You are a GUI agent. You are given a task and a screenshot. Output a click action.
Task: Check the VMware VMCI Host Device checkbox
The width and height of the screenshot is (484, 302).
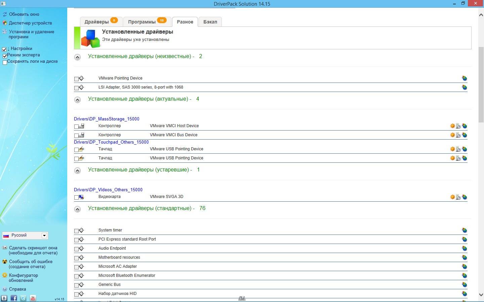point(76,127)
